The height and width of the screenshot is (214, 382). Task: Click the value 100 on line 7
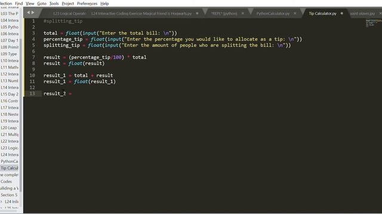point(117,57)
